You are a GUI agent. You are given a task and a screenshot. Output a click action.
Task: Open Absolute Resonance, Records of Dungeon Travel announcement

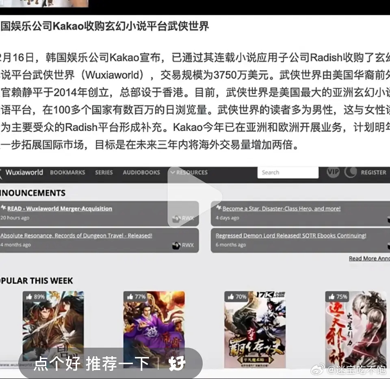(76, 235)
